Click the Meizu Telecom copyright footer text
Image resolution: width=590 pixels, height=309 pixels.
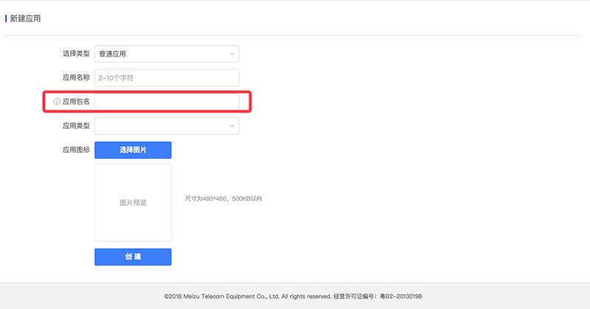pyautogui.click(x=247, y=295)
